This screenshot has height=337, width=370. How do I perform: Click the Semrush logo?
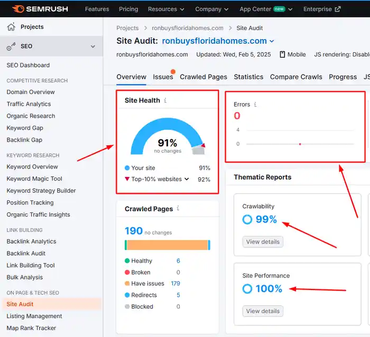[40, 9]
